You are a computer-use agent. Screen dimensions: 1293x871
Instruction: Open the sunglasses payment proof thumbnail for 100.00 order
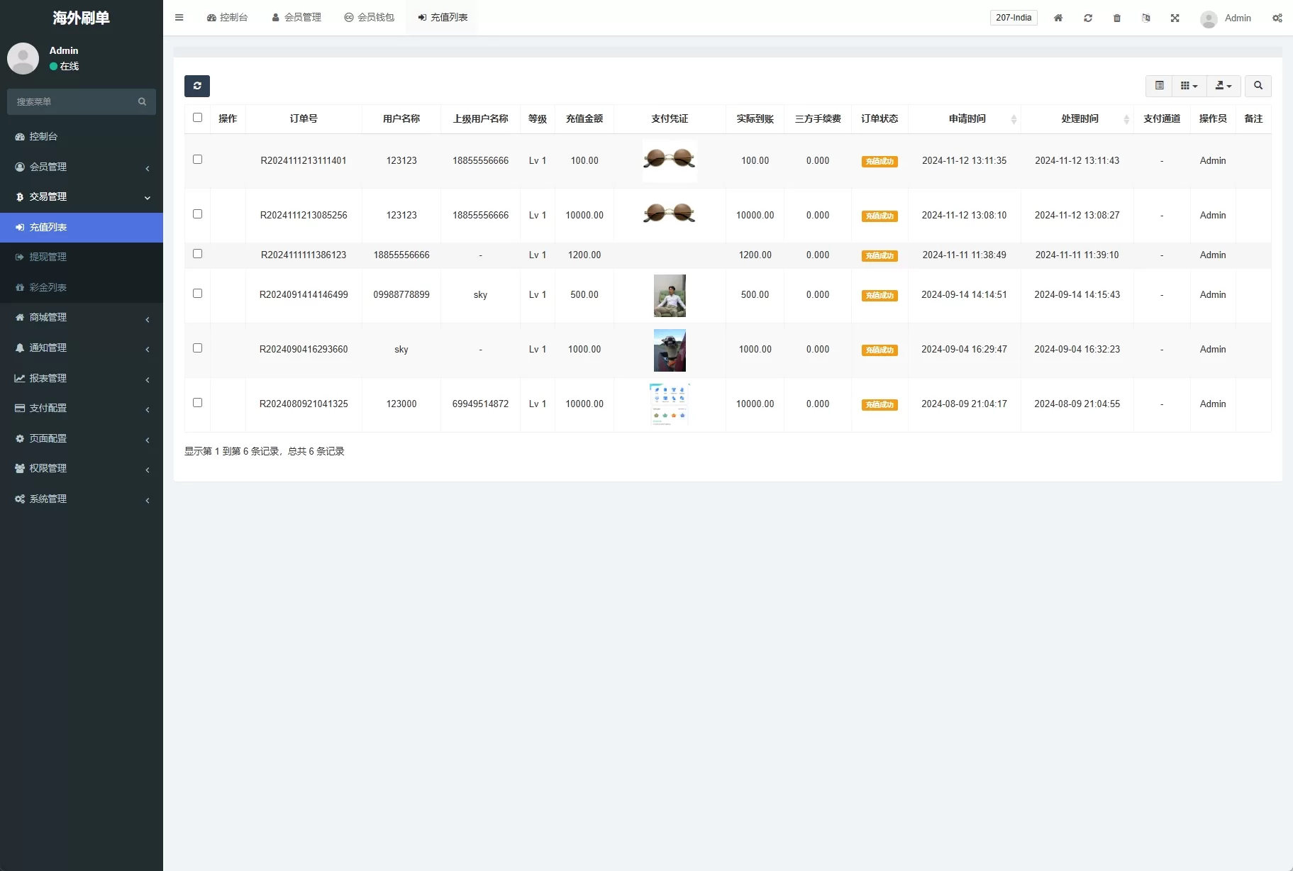coord(670,160)
